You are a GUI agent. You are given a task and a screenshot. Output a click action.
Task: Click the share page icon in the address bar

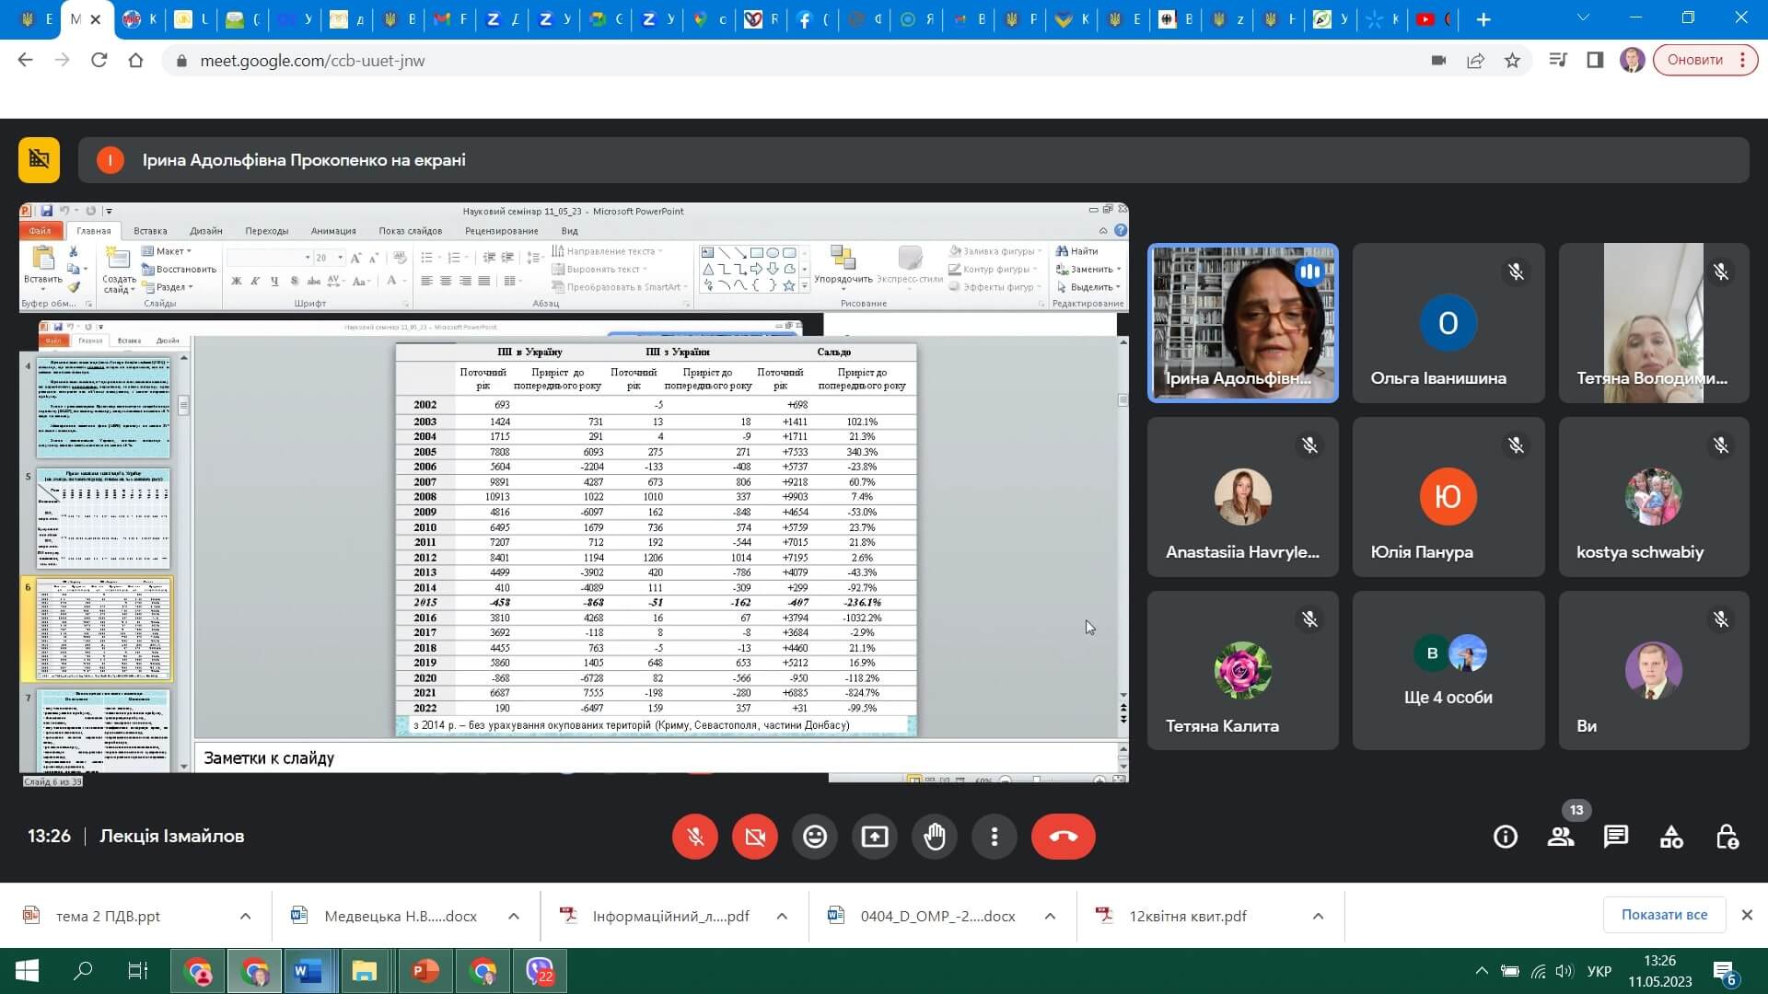coord(1475,61)
